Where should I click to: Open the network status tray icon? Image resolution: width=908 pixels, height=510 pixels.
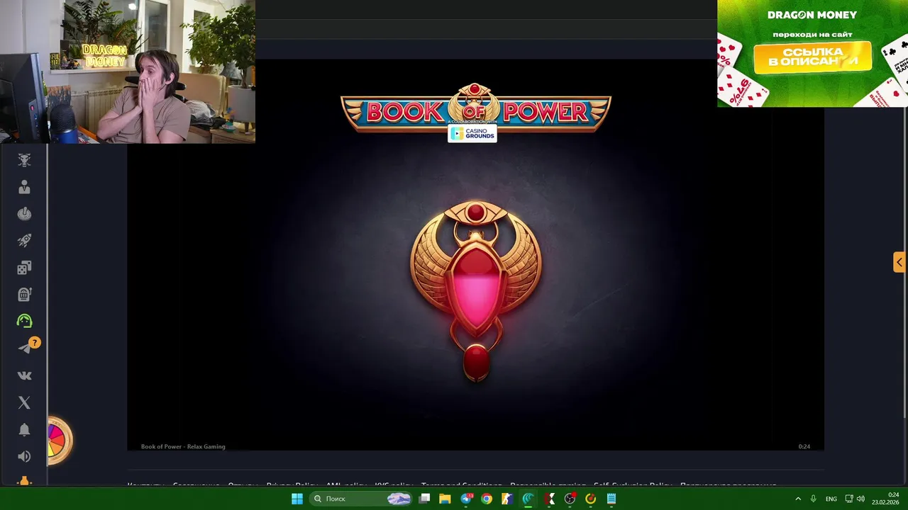point(849,499)
